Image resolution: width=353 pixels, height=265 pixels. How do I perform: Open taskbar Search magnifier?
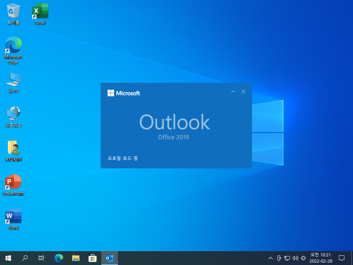tap(25, 258)
